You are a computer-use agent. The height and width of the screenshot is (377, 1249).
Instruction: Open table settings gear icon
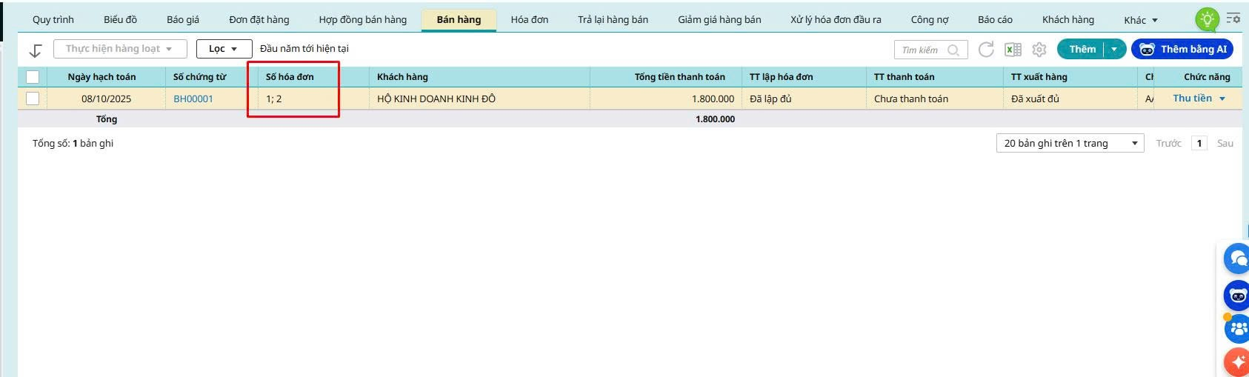click(1039, 50)
